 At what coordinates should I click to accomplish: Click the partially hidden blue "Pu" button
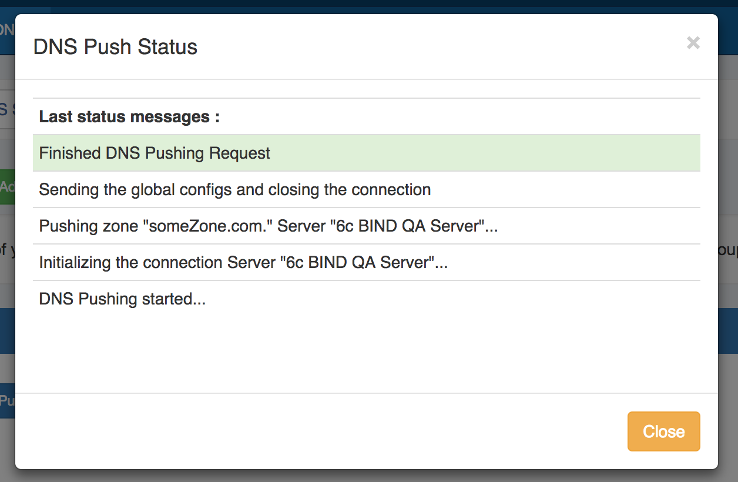(7, 401)
